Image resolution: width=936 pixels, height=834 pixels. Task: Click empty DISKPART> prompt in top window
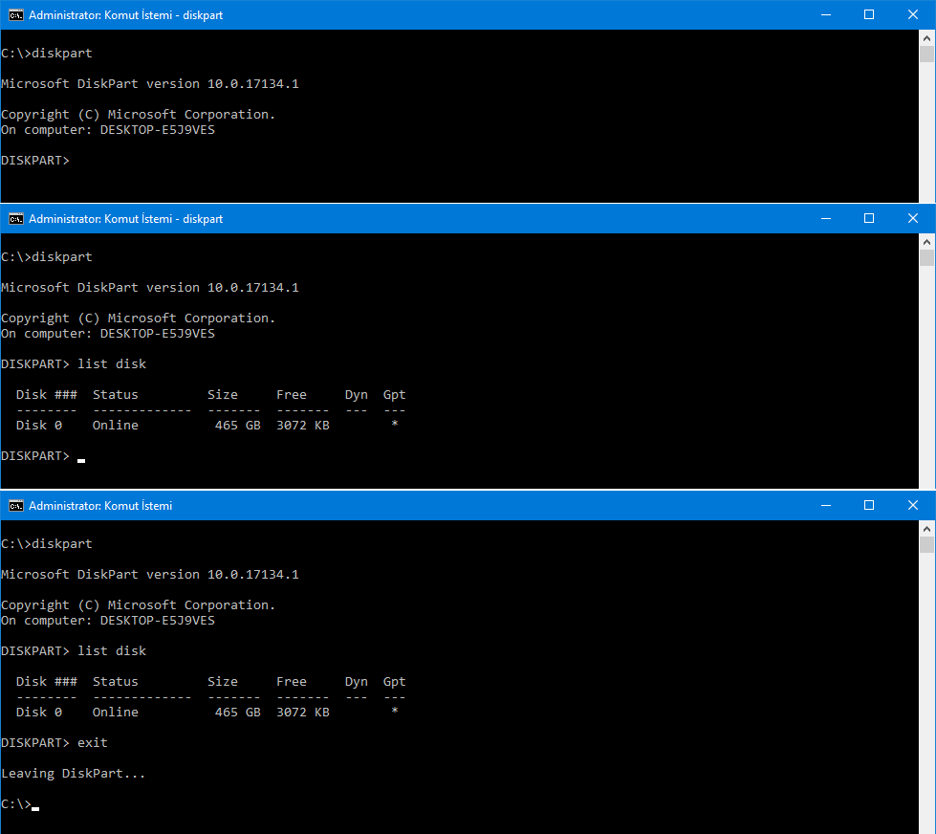[x=35, y=160]
